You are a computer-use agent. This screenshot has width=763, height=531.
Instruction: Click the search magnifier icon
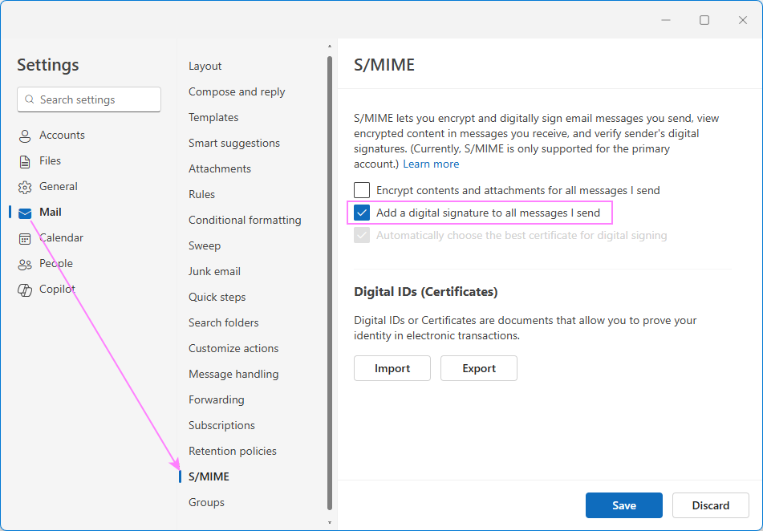point(29,99)
